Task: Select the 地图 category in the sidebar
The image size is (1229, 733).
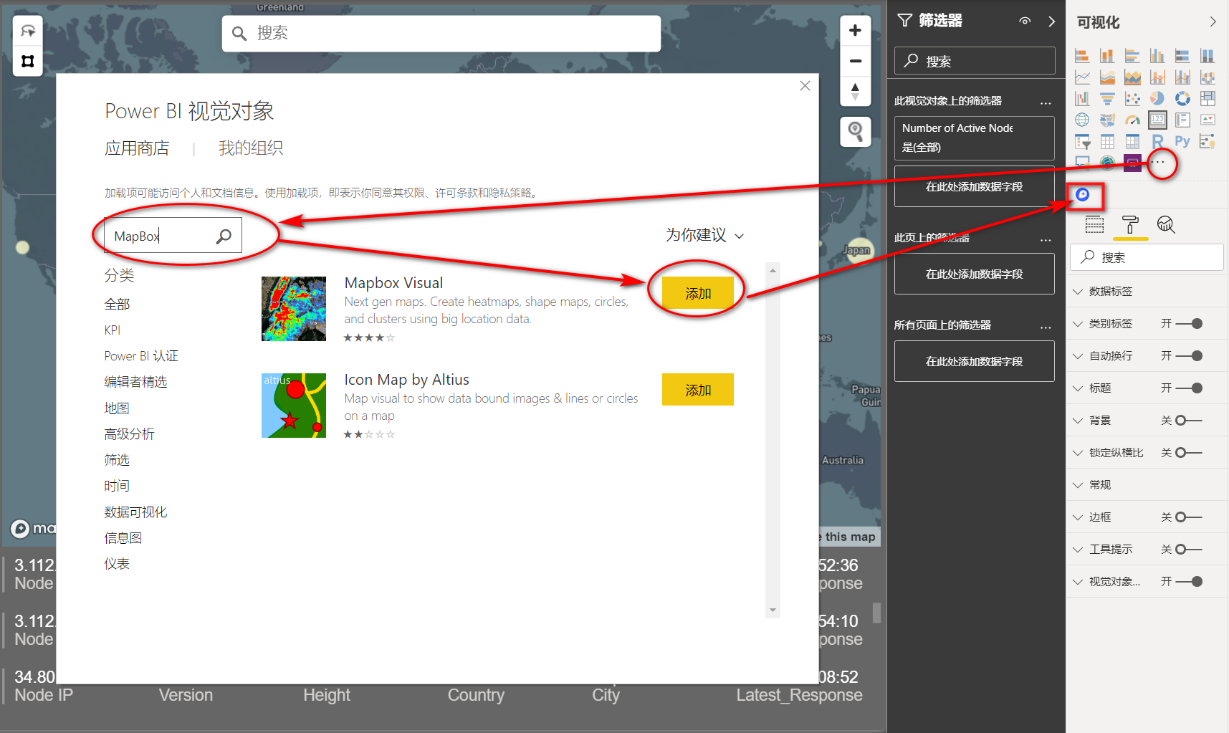Action: point(118,408)
